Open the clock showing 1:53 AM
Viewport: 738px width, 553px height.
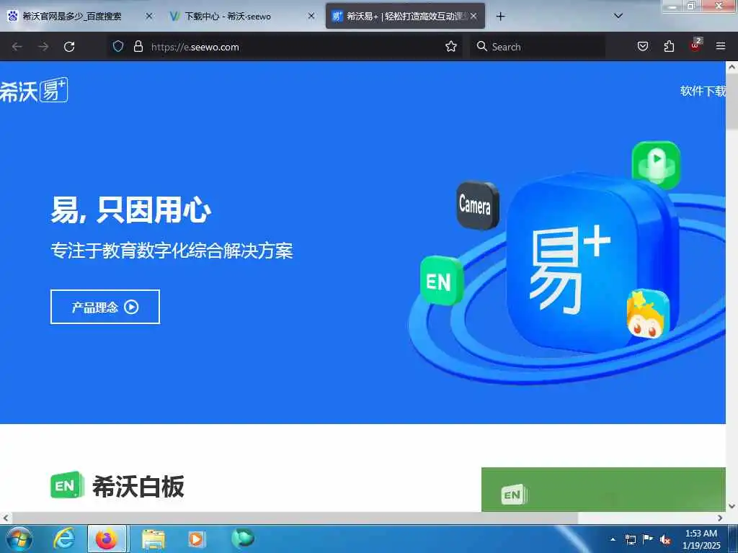click(x=701, y=539)
